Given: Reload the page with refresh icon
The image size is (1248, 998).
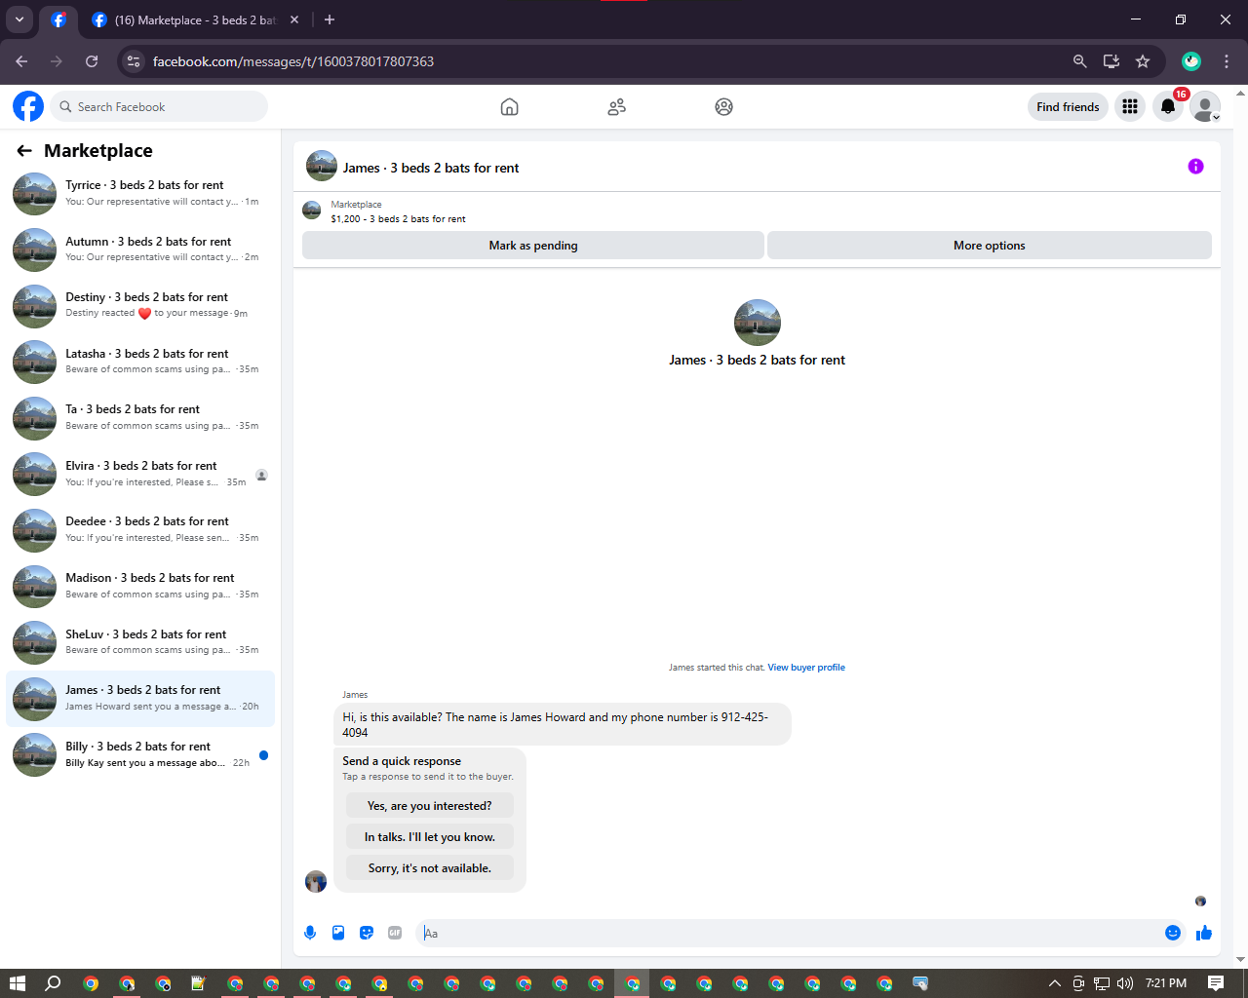Looking at the screenshot, I should (92, 61).
